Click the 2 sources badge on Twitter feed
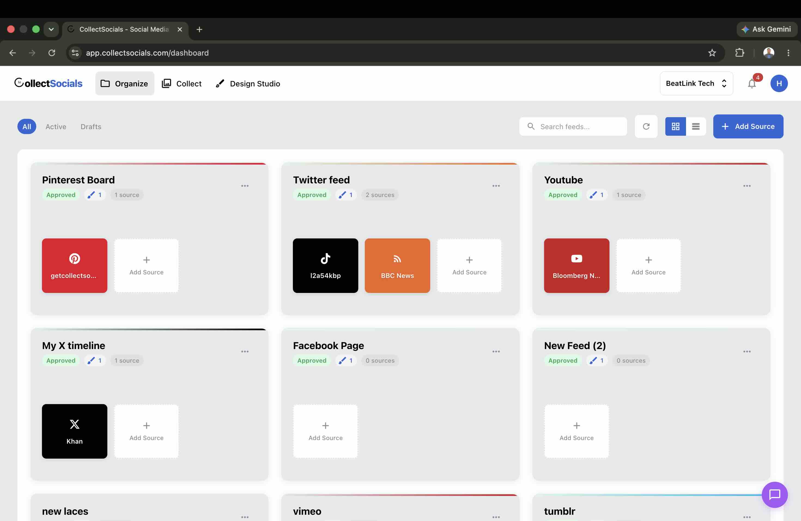The image size is (801, 521). pyautogui.click(x=380, y=195)
